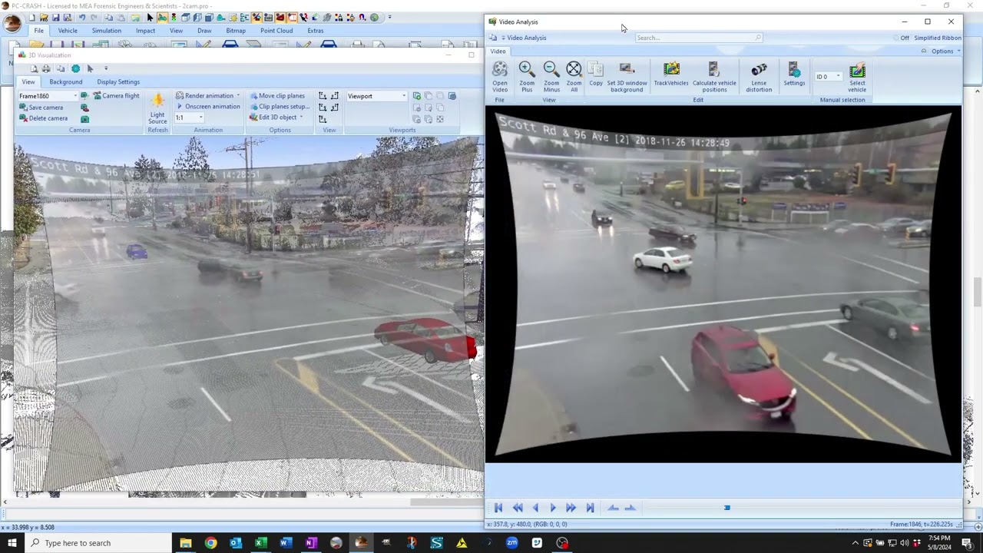Expand the Options menu in Video Analysis

[945, 51]
